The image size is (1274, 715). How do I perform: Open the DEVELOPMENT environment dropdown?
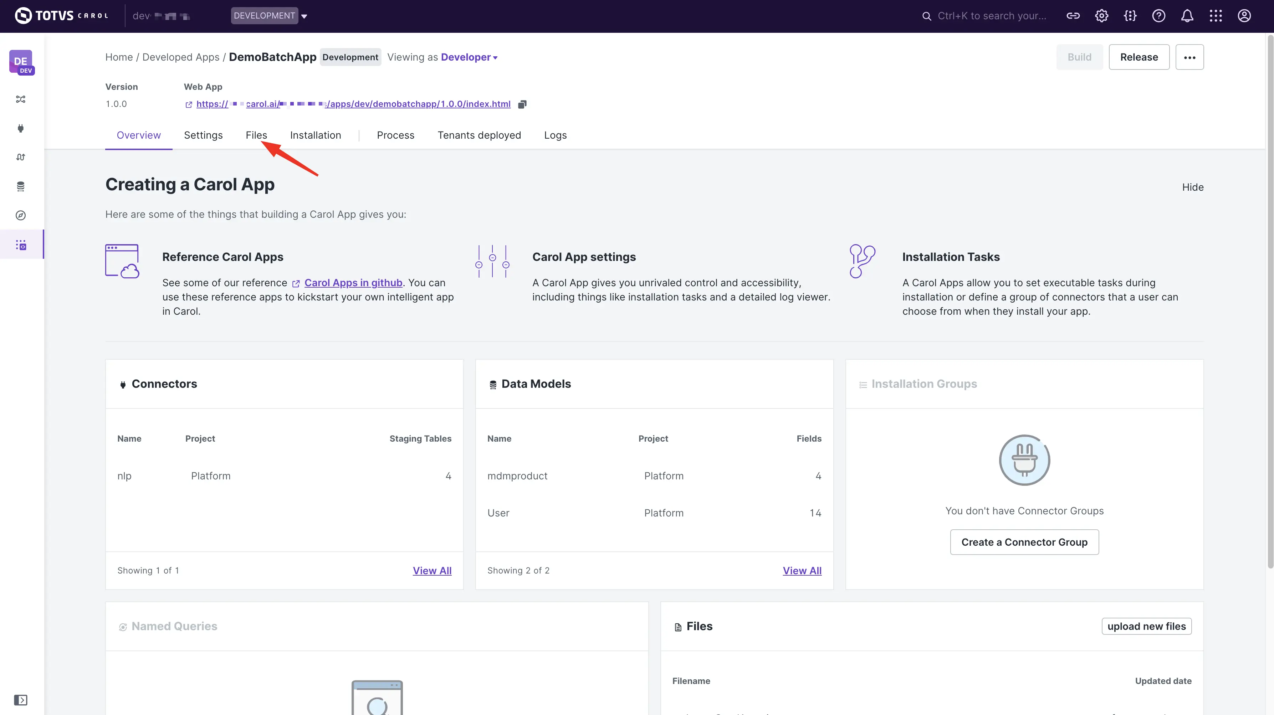pos(269,16)
